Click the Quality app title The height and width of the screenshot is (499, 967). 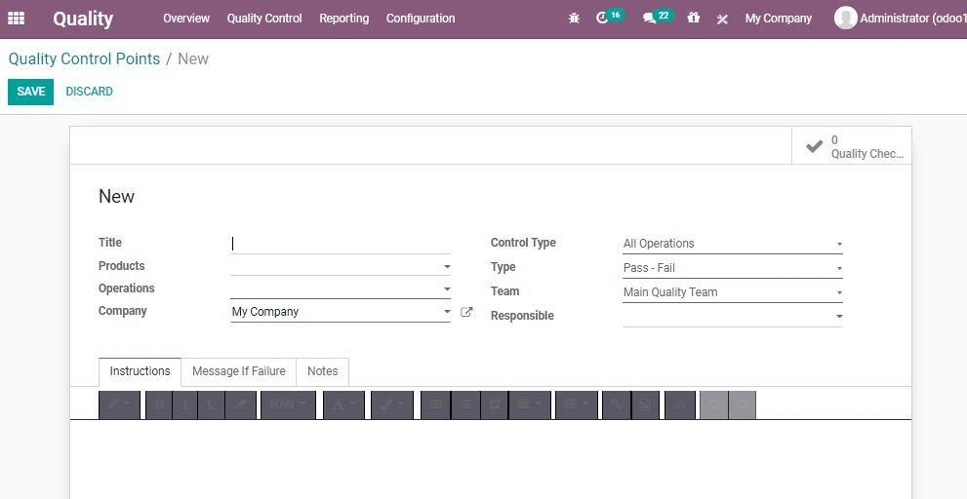[83, 19]
